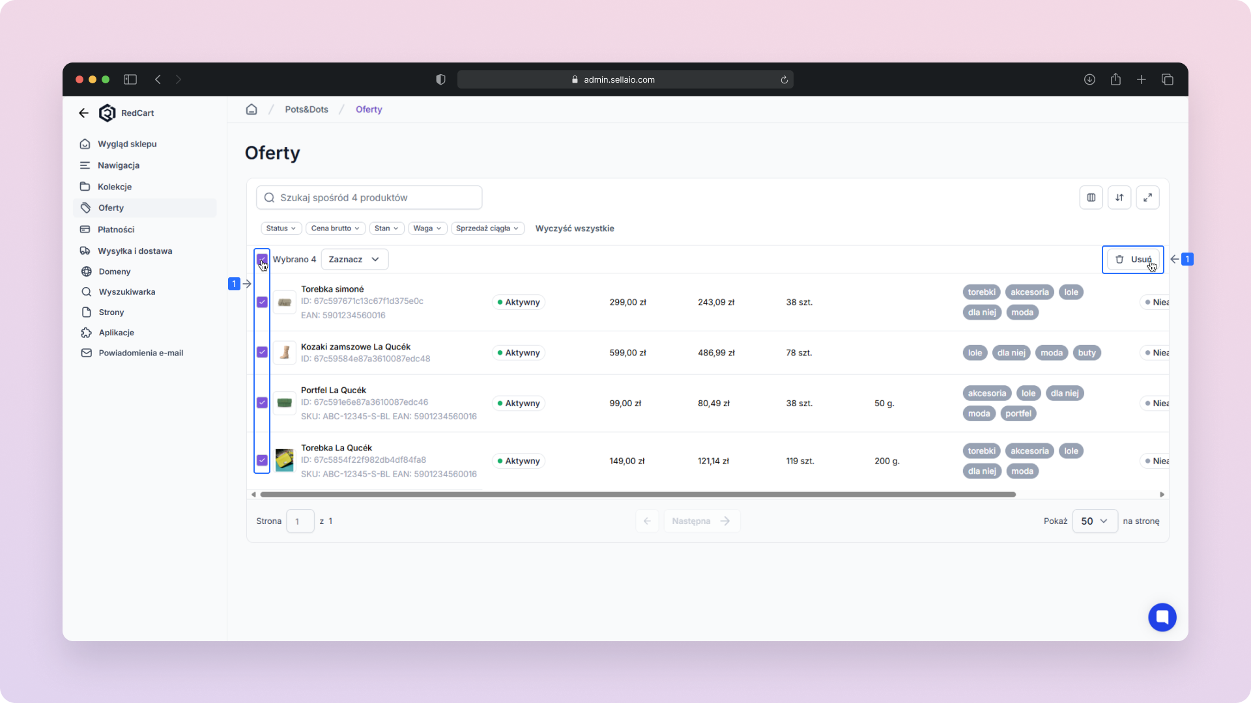The image size is (1251, 703).
Task: Open the Zaznacz dropdown
Action: point(354,259)
